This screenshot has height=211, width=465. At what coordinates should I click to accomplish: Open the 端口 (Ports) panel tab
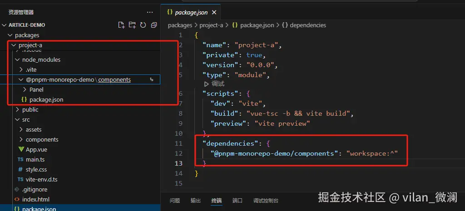(x=237, y=201)
